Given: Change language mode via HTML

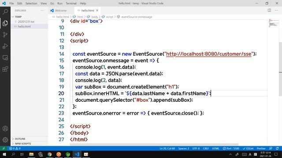Looking at the screenshot, I should click(x=215, y=148).
